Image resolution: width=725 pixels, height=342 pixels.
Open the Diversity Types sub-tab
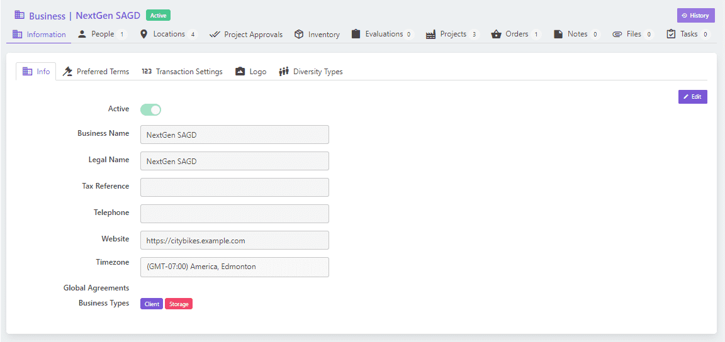tap(311, 72)
